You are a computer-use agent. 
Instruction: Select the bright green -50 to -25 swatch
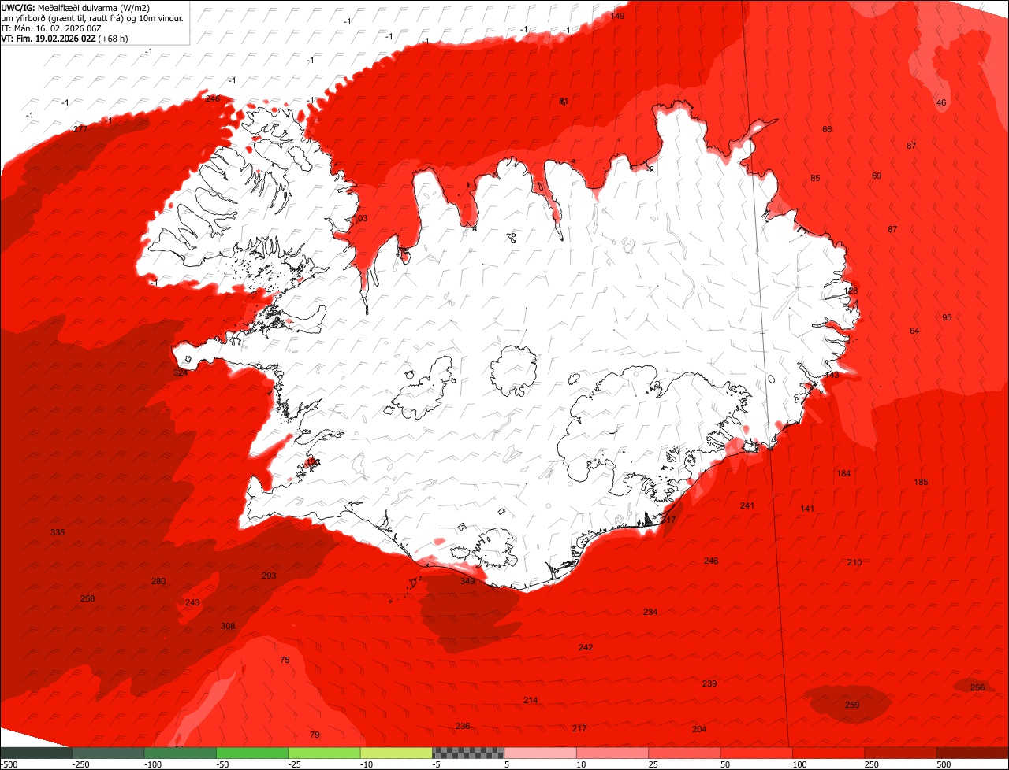[x=252, y=753]
